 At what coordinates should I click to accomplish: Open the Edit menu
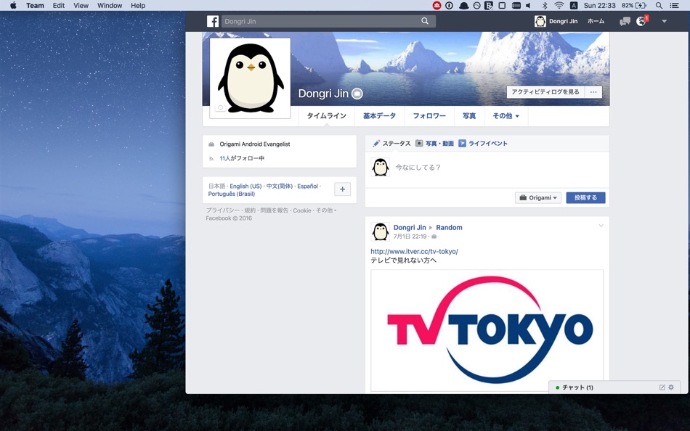59,5
